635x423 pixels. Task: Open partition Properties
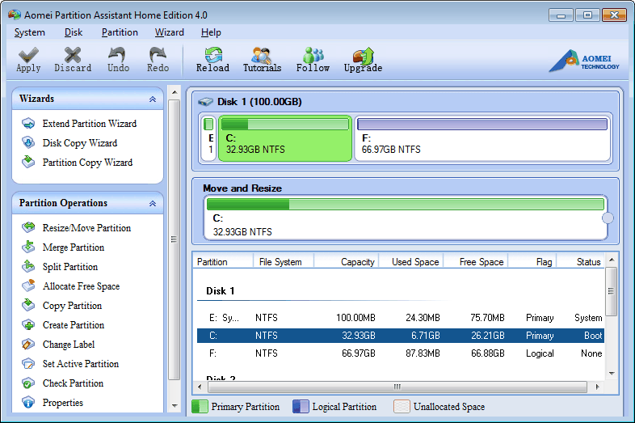tap(63, 403)
